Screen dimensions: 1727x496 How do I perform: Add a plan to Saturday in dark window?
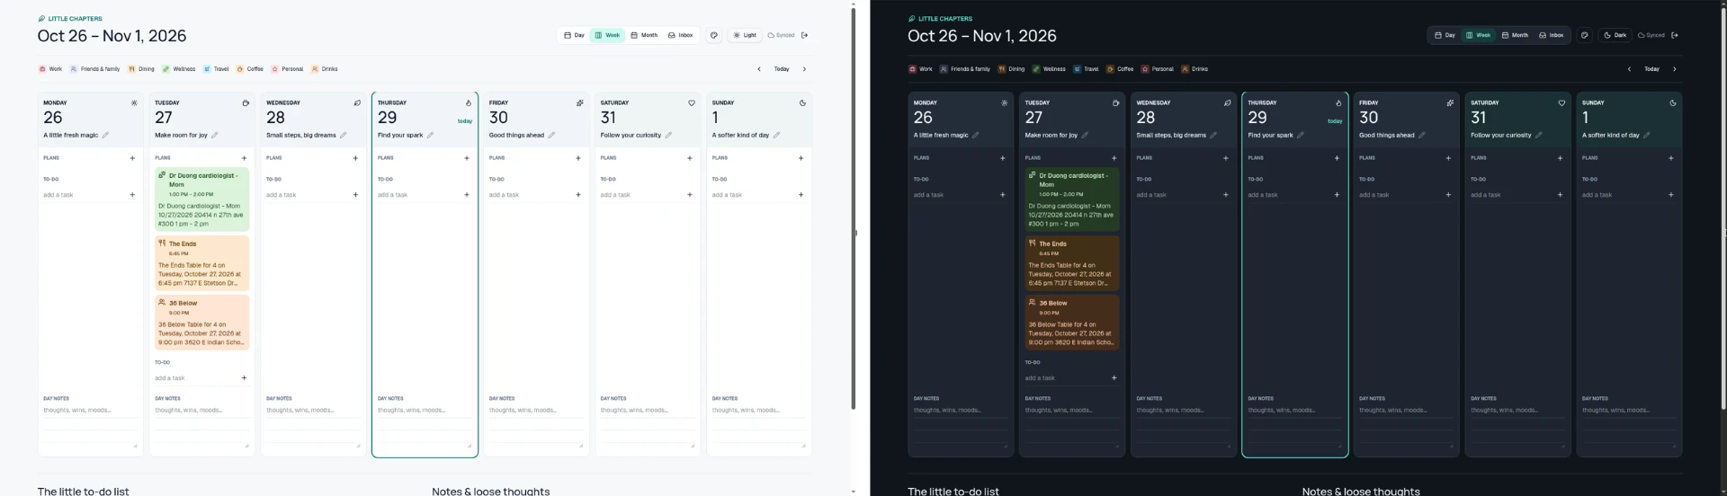(x=1560, y=158)
